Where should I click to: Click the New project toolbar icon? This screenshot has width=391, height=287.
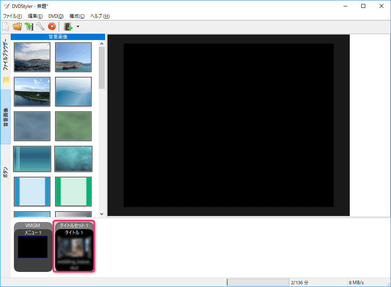[6, 27]
